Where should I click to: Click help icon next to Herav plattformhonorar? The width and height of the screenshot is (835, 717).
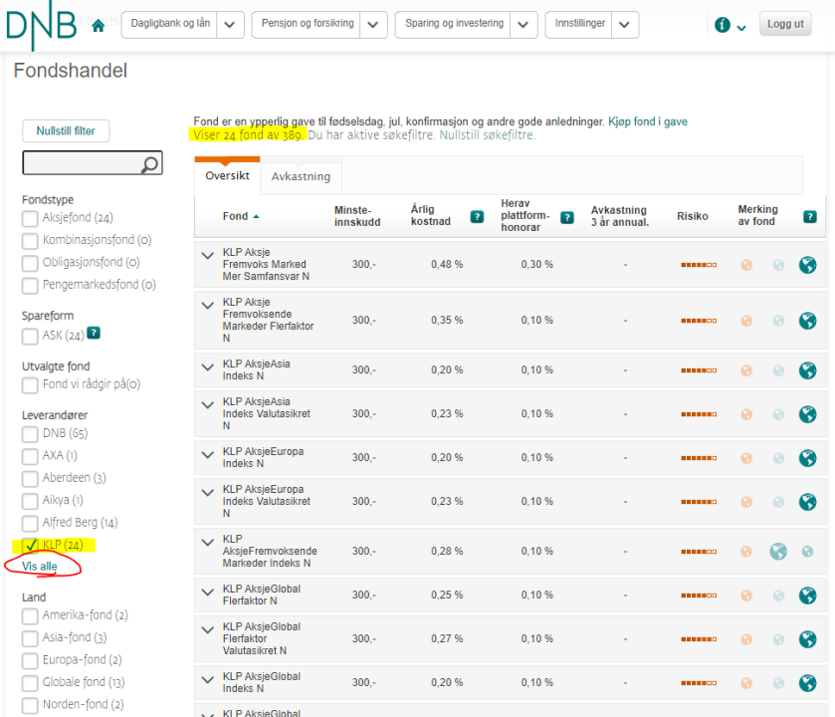[x=566, y=216]
